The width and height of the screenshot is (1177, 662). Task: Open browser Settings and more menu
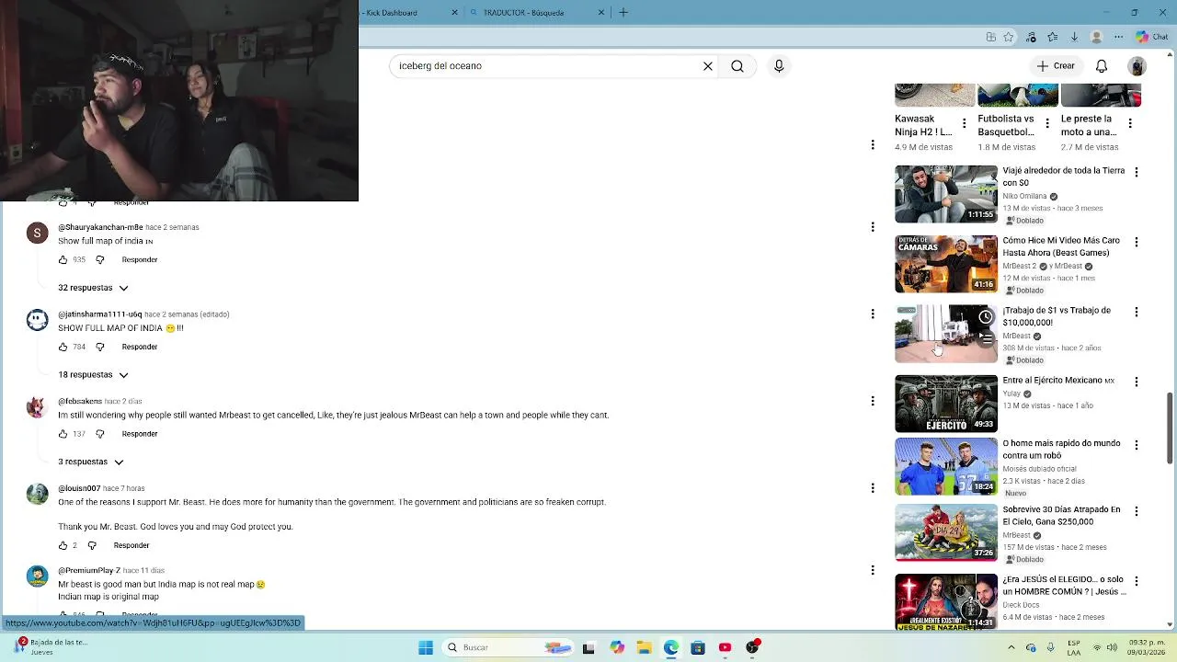point(1119,37)
